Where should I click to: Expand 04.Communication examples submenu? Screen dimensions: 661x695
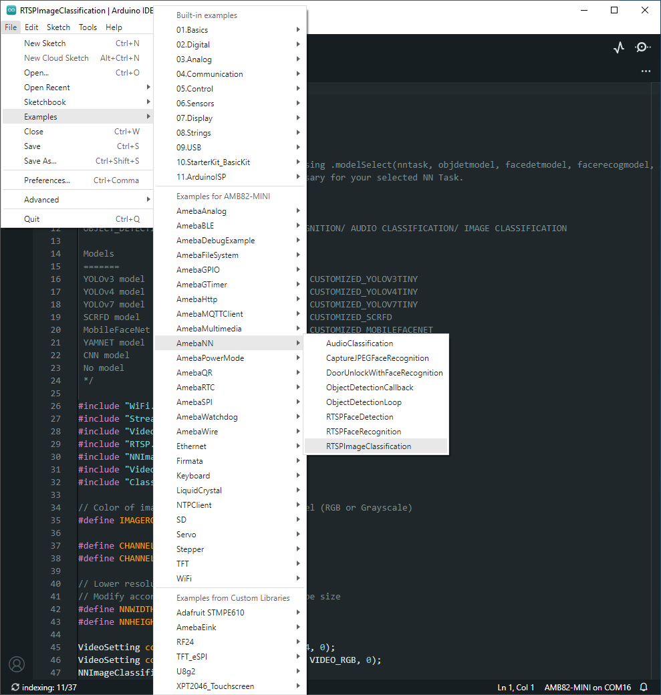(230, 74)
